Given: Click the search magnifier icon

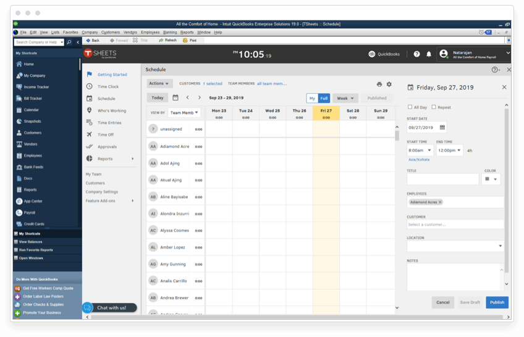Looking at the screenshot, I should 69,42.
